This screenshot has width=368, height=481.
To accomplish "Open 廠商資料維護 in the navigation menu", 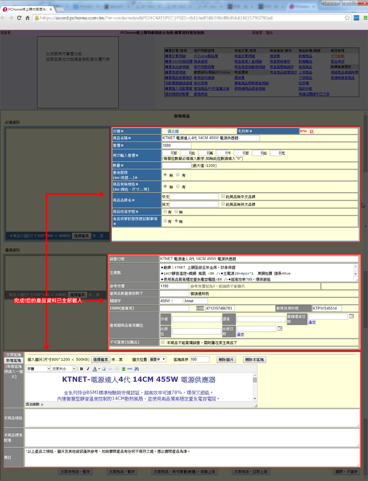I will click(204, 78).
